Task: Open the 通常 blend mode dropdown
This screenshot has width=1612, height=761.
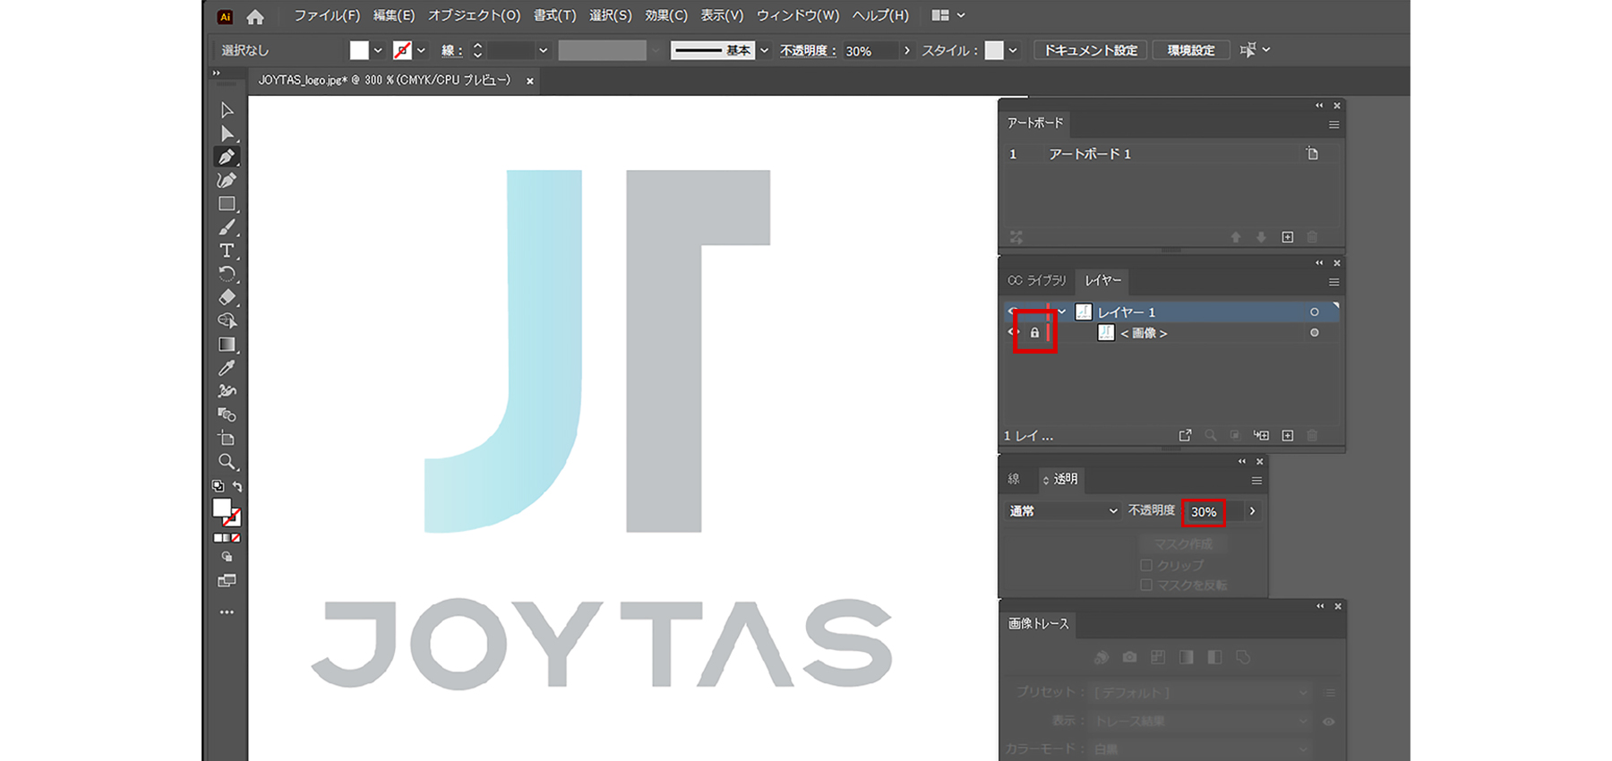Action: point(1063,510)
